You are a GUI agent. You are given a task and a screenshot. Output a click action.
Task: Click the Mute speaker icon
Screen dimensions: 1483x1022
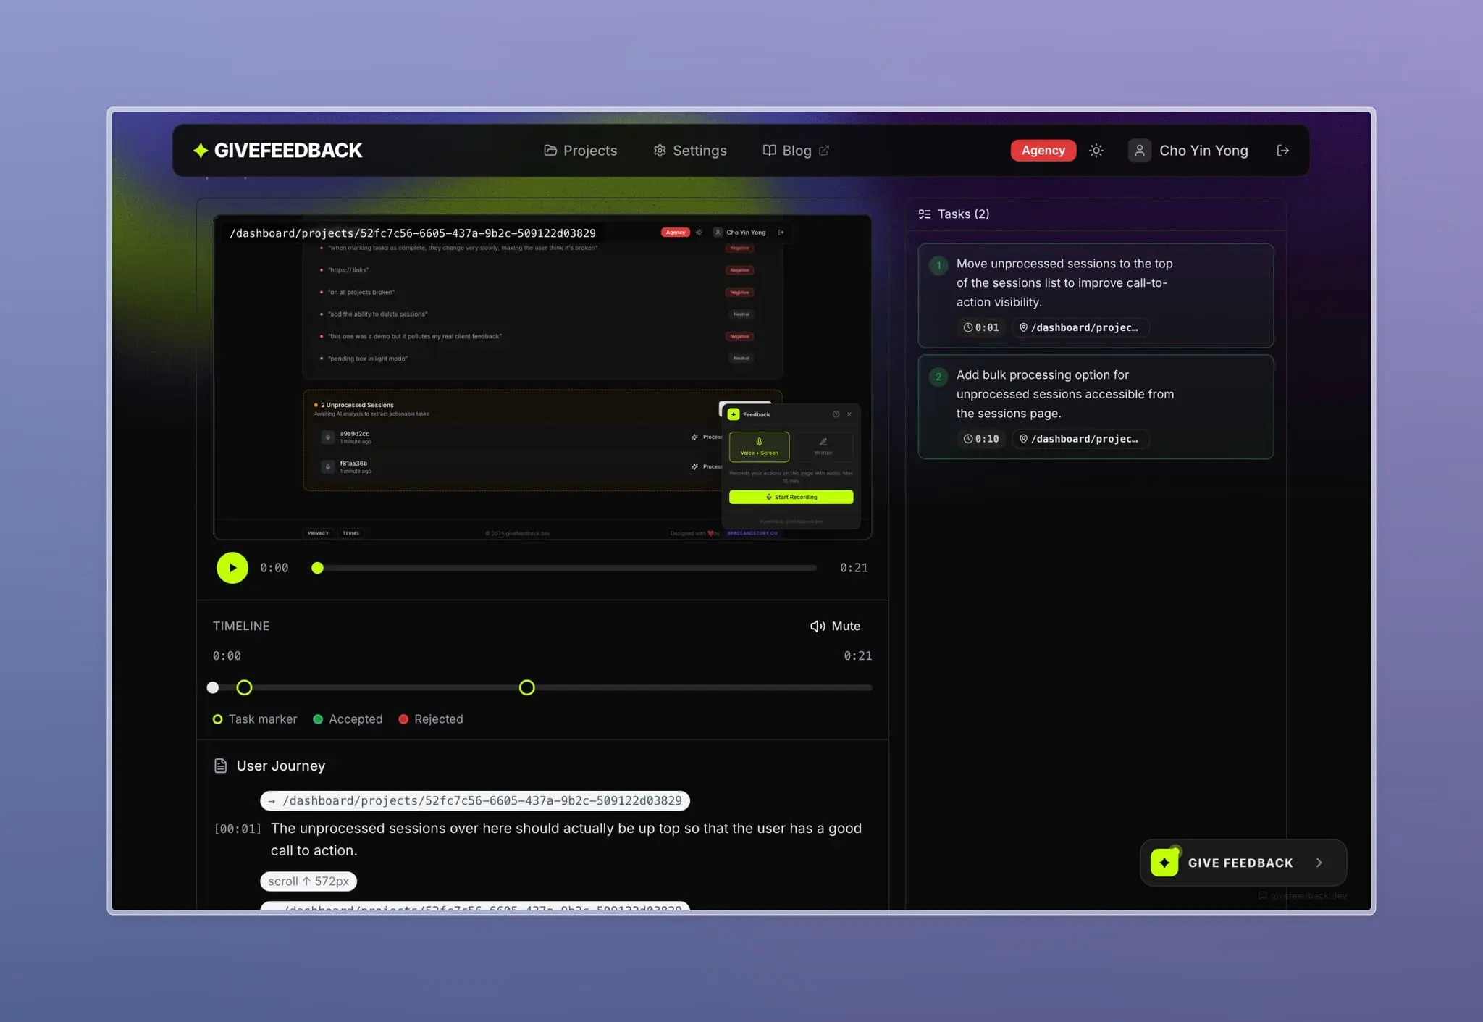coord(818,626)
